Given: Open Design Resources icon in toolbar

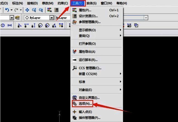Looking at the screenshot, I should click(56, 10).
